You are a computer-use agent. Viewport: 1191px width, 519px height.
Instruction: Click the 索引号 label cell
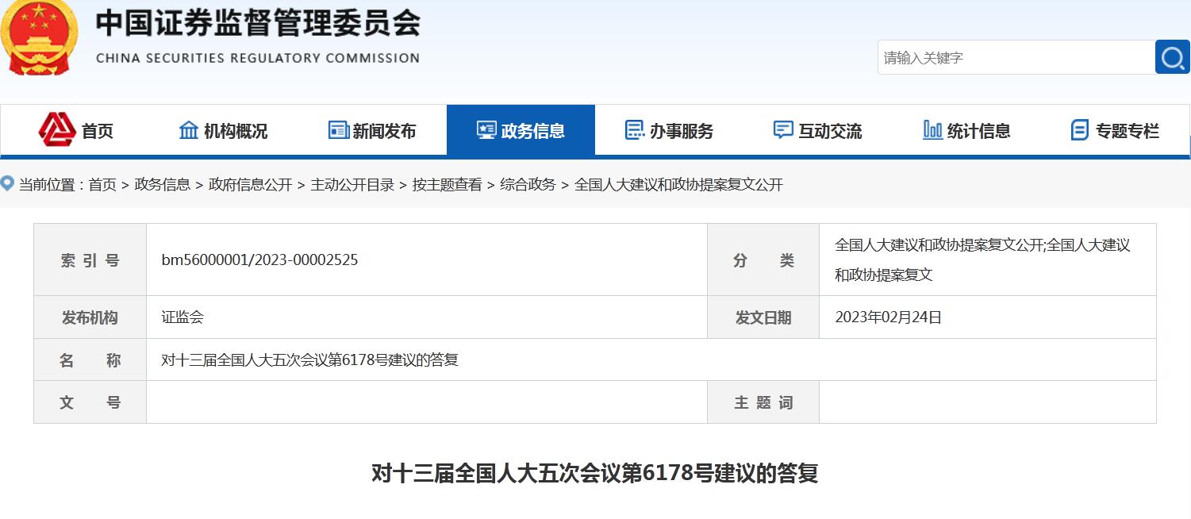(x=90, y=260)
